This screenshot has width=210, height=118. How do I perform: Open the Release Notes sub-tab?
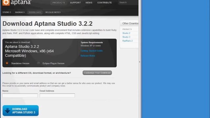point(53,12)
